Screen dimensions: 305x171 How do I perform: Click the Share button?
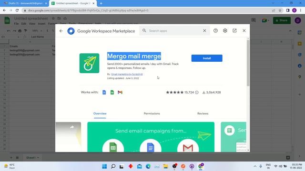[282, 20]
